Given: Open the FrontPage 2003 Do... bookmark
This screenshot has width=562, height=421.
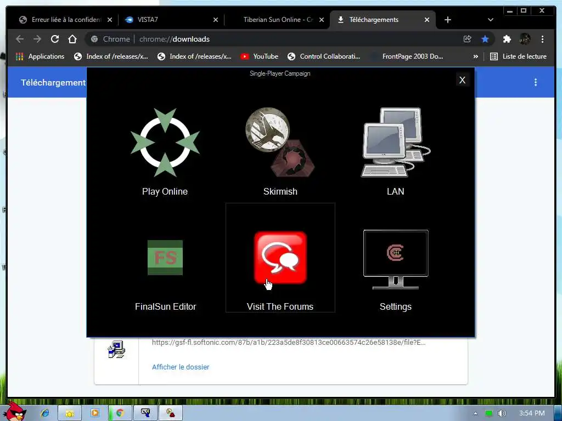Looking at the screenshot, I should click(408, 56).
